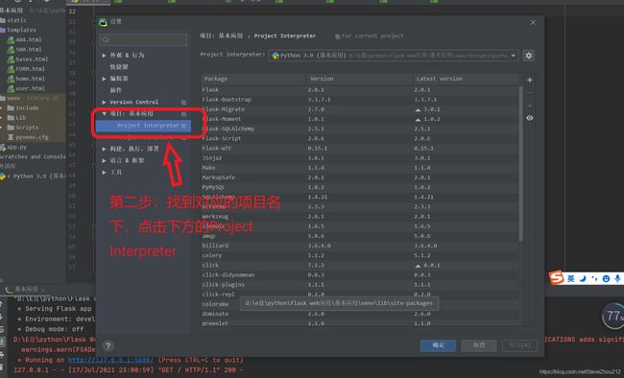Expand the 语言 & 框架 settings group

(x=104, y=160)
